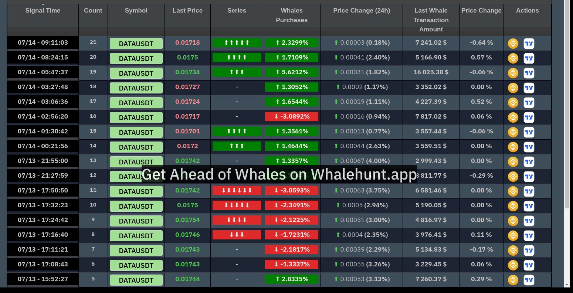
Task: Click DATAUSDT button in the count 21 row
Action: (136, 44)
